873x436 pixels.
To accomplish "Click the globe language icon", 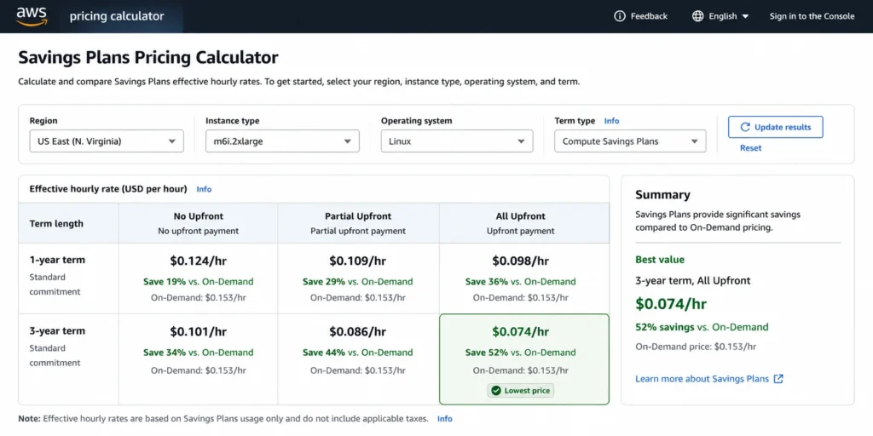I will click(x=697, y=16).
